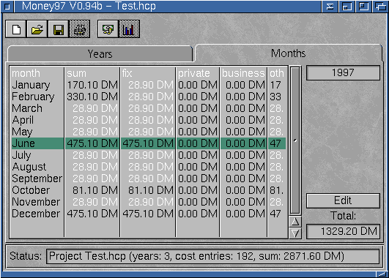The width and height of the screenshot is (389, 278).
Task: Click the vertical list scrollbar
Action: (x=295, y=140)
